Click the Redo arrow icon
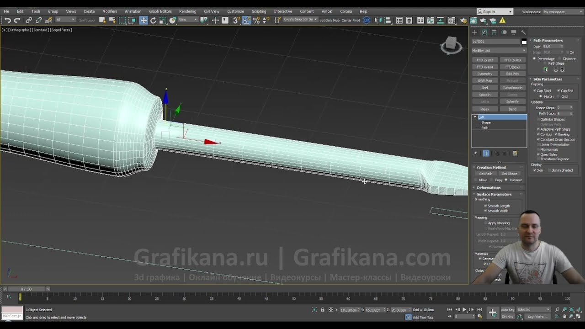The width and height of the screenshot is (585, 329). click(17, 20)
